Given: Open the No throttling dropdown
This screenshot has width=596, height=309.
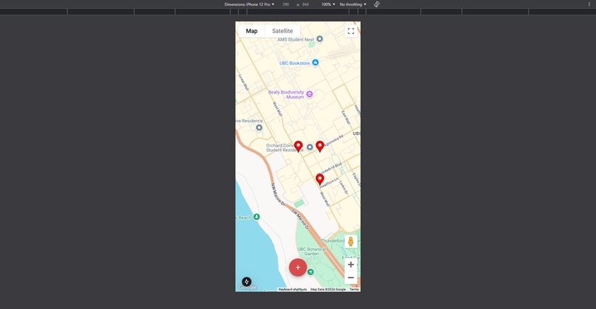Looking at the screenshot, I should pyautogui.click(x=353, y=4).
